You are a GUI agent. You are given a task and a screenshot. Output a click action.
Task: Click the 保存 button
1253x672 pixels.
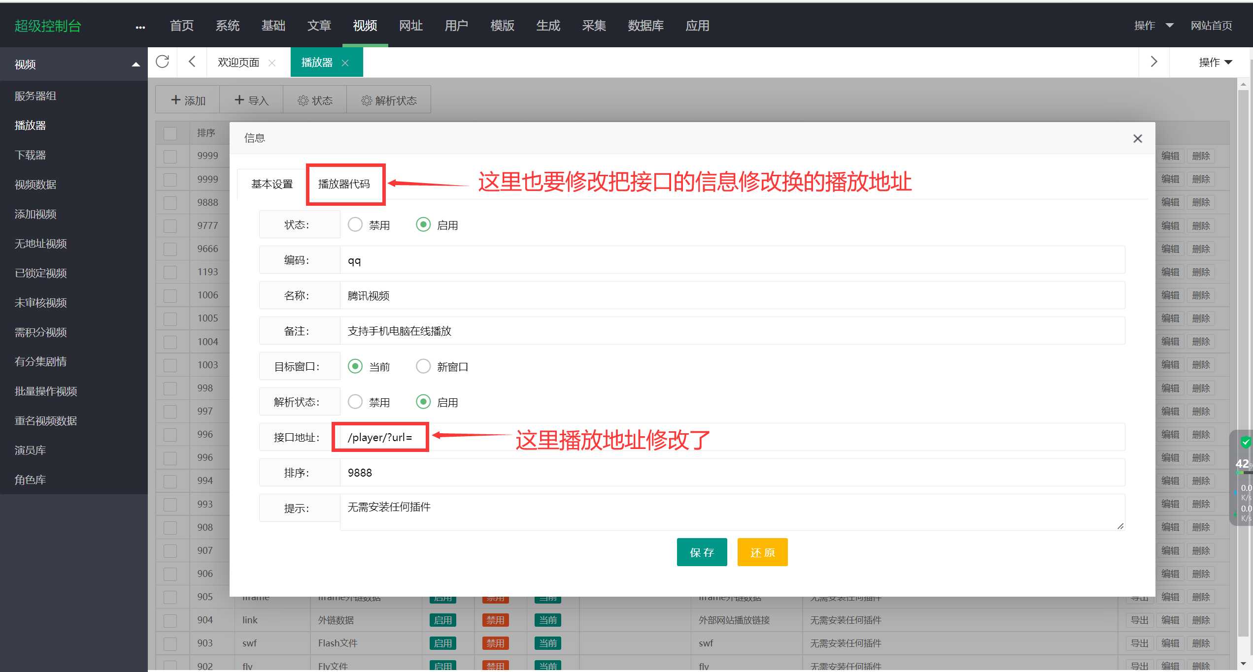click(x=702, y=552)
